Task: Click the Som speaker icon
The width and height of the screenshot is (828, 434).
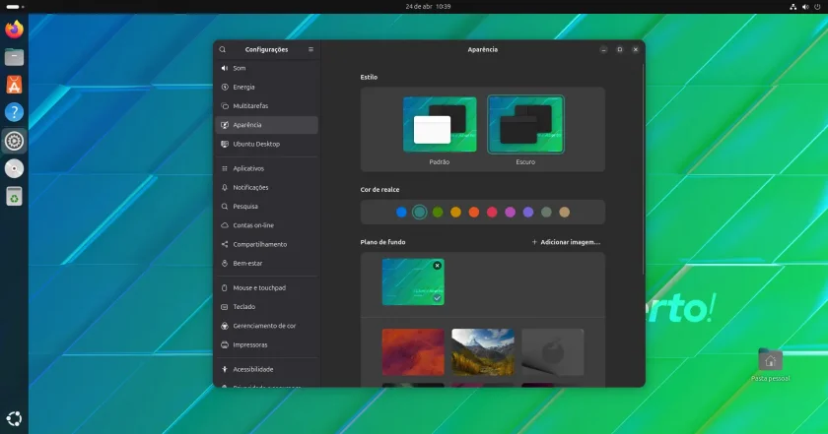Action: click(x=225, y=68)
